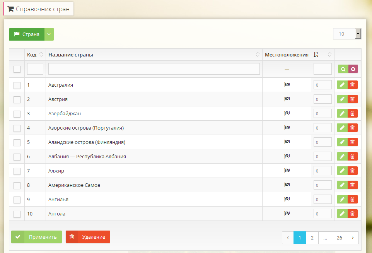Click the Применить button
Viewport: 372px width, 253px height.
pos(36,237)
